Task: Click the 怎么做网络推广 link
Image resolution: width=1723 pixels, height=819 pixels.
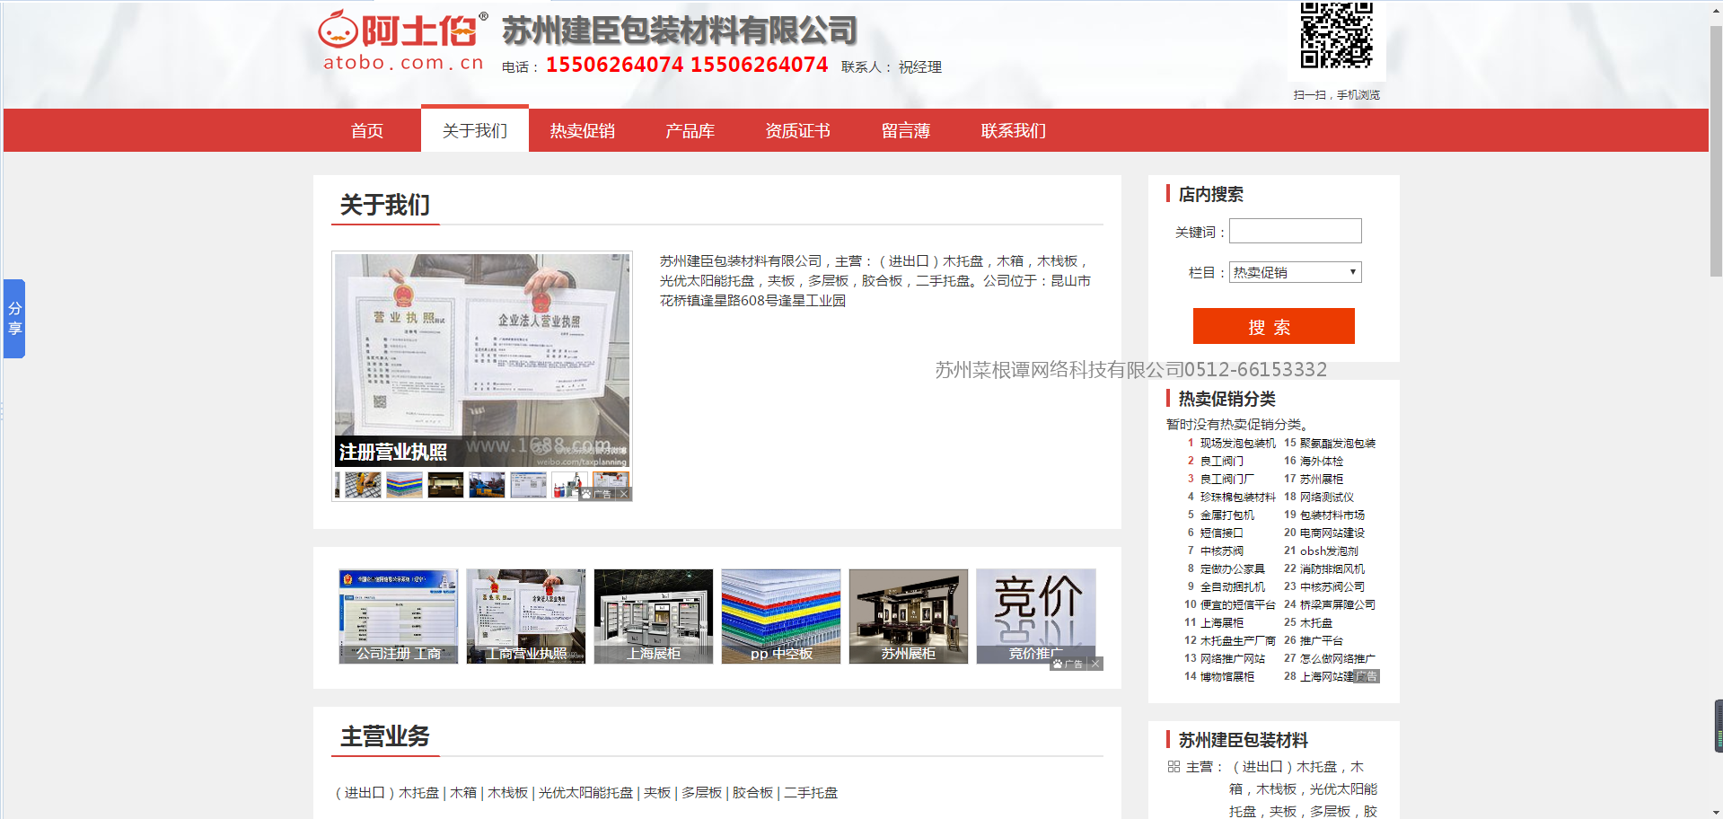Action: click(x=1338, y=658)
